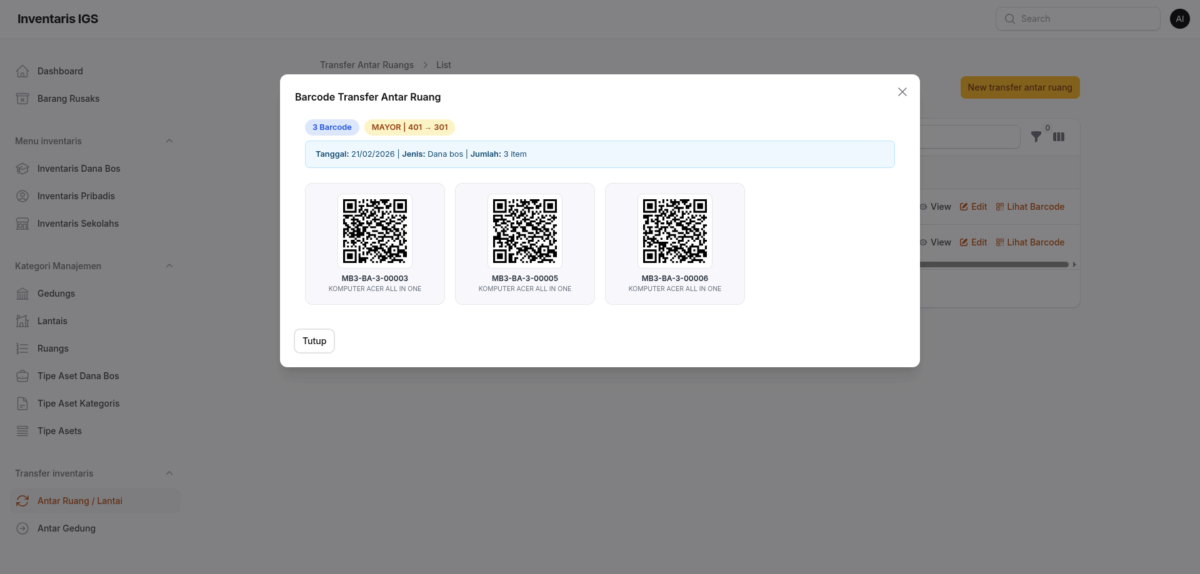
Task: Open the AI user avatar menu
Action: point(1180,19)
